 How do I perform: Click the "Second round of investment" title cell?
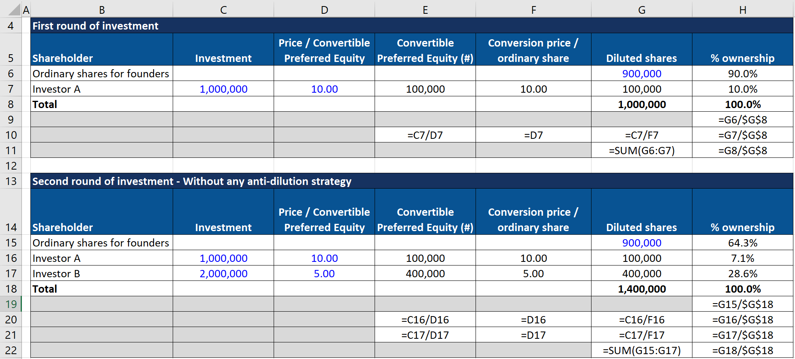point(192,181)
